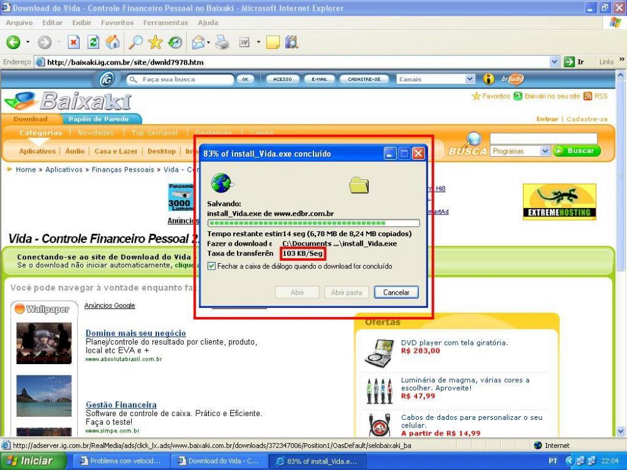Click the green Ir go arrow
The width and height of the screenshot is (627, 470).
click(569, 62)
